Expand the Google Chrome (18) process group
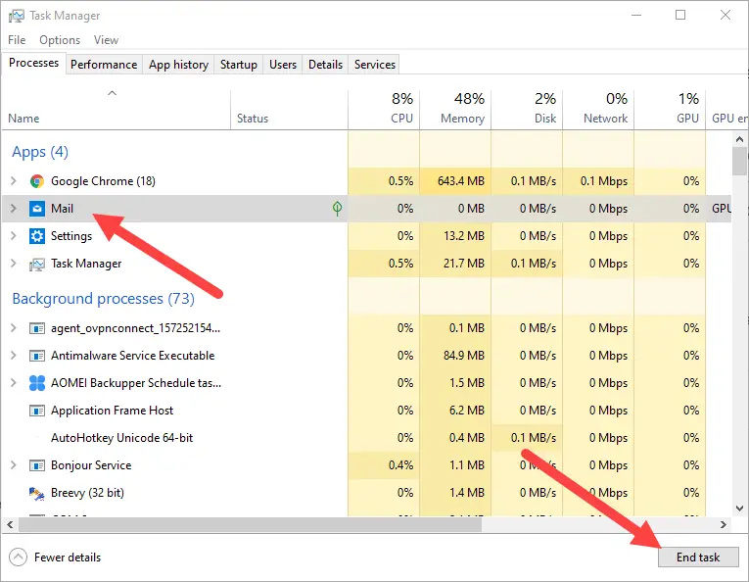Screen dimensions: 749x582 [x=14, y=181]
